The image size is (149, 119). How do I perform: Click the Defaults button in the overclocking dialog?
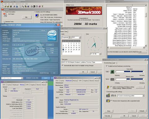[x=142, y=111]
